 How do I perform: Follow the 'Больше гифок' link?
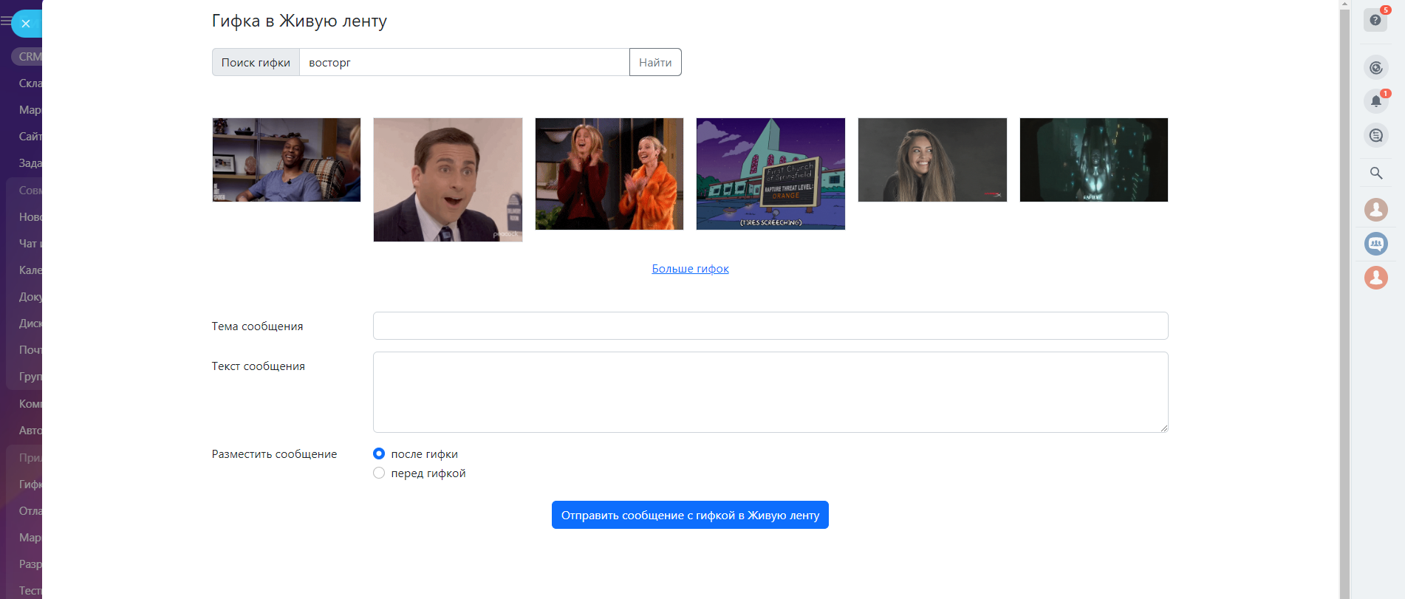(x=690, y=269)
